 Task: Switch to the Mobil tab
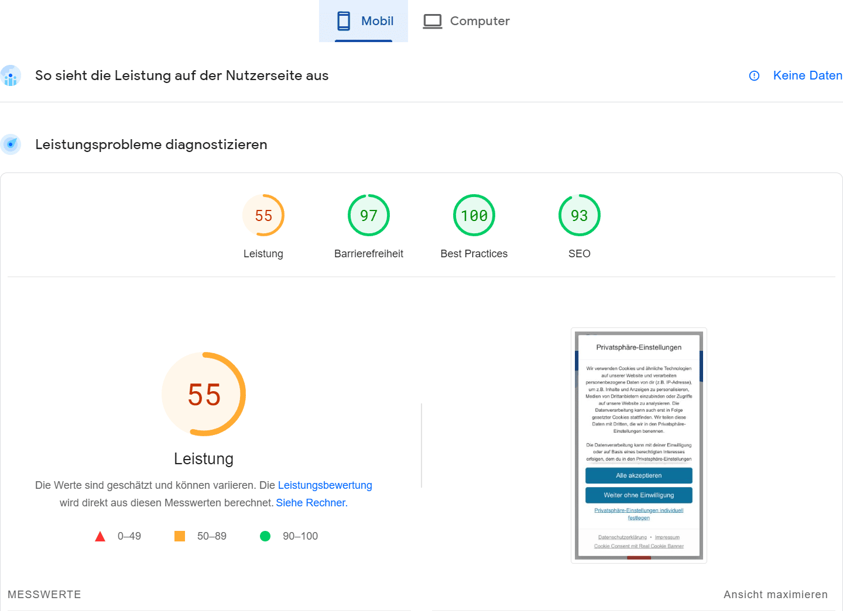coord(364,21)
